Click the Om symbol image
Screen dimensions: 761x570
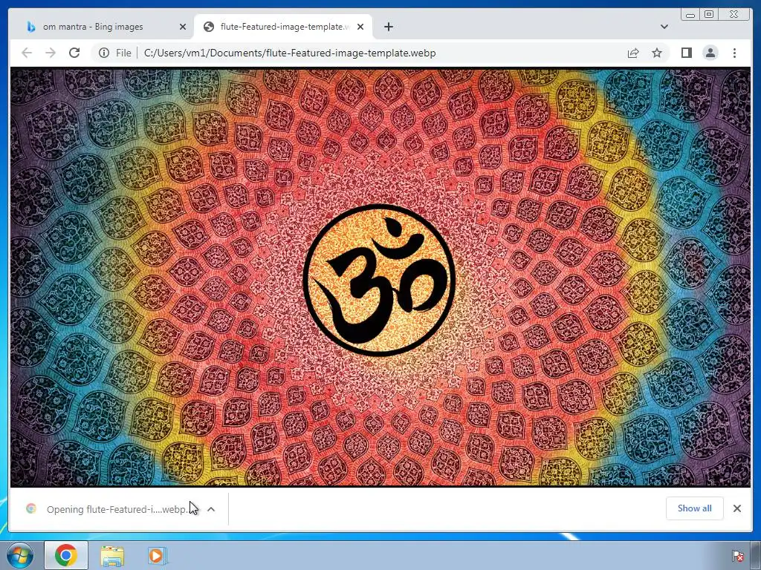pos(379,280)
